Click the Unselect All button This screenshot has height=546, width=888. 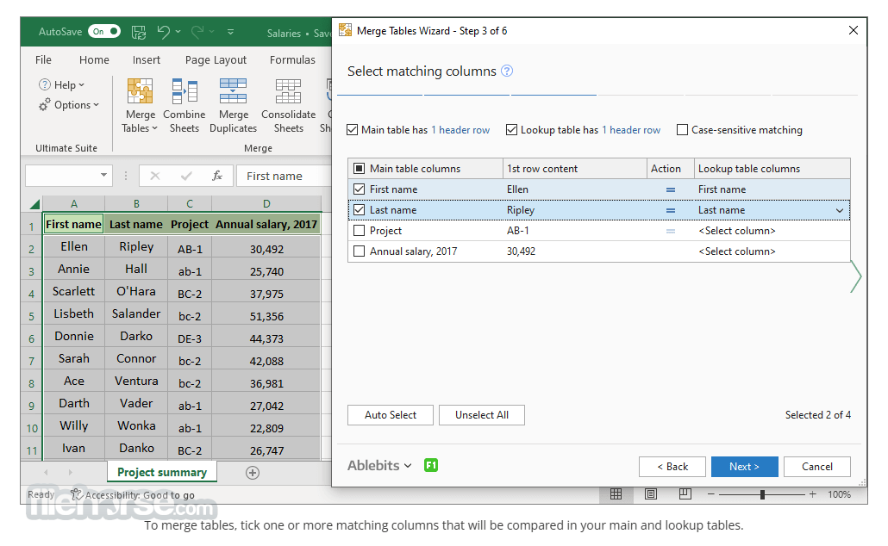(481, 415)
